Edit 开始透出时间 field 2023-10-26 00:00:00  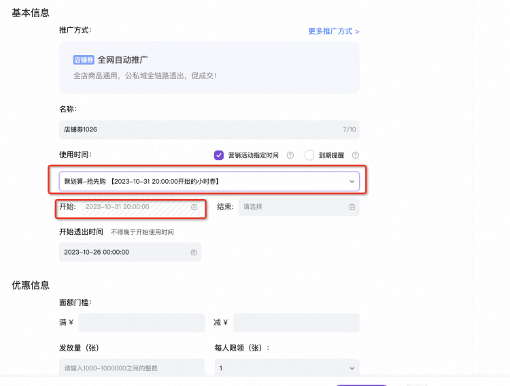coord(130,252)
